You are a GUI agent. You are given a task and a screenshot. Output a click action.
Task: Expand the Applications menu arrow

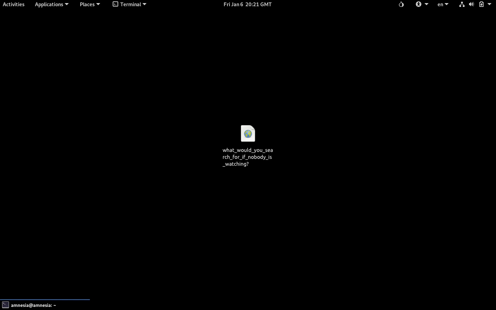(x=67, y=4)
